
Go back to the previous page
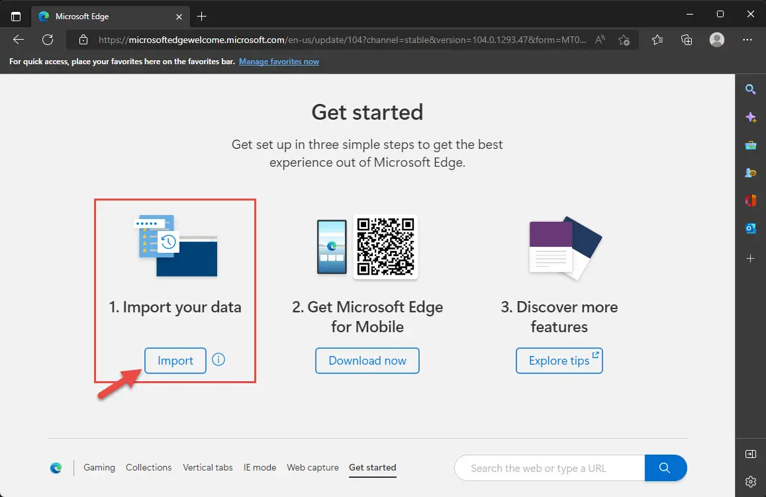click(x=19, y=40)
